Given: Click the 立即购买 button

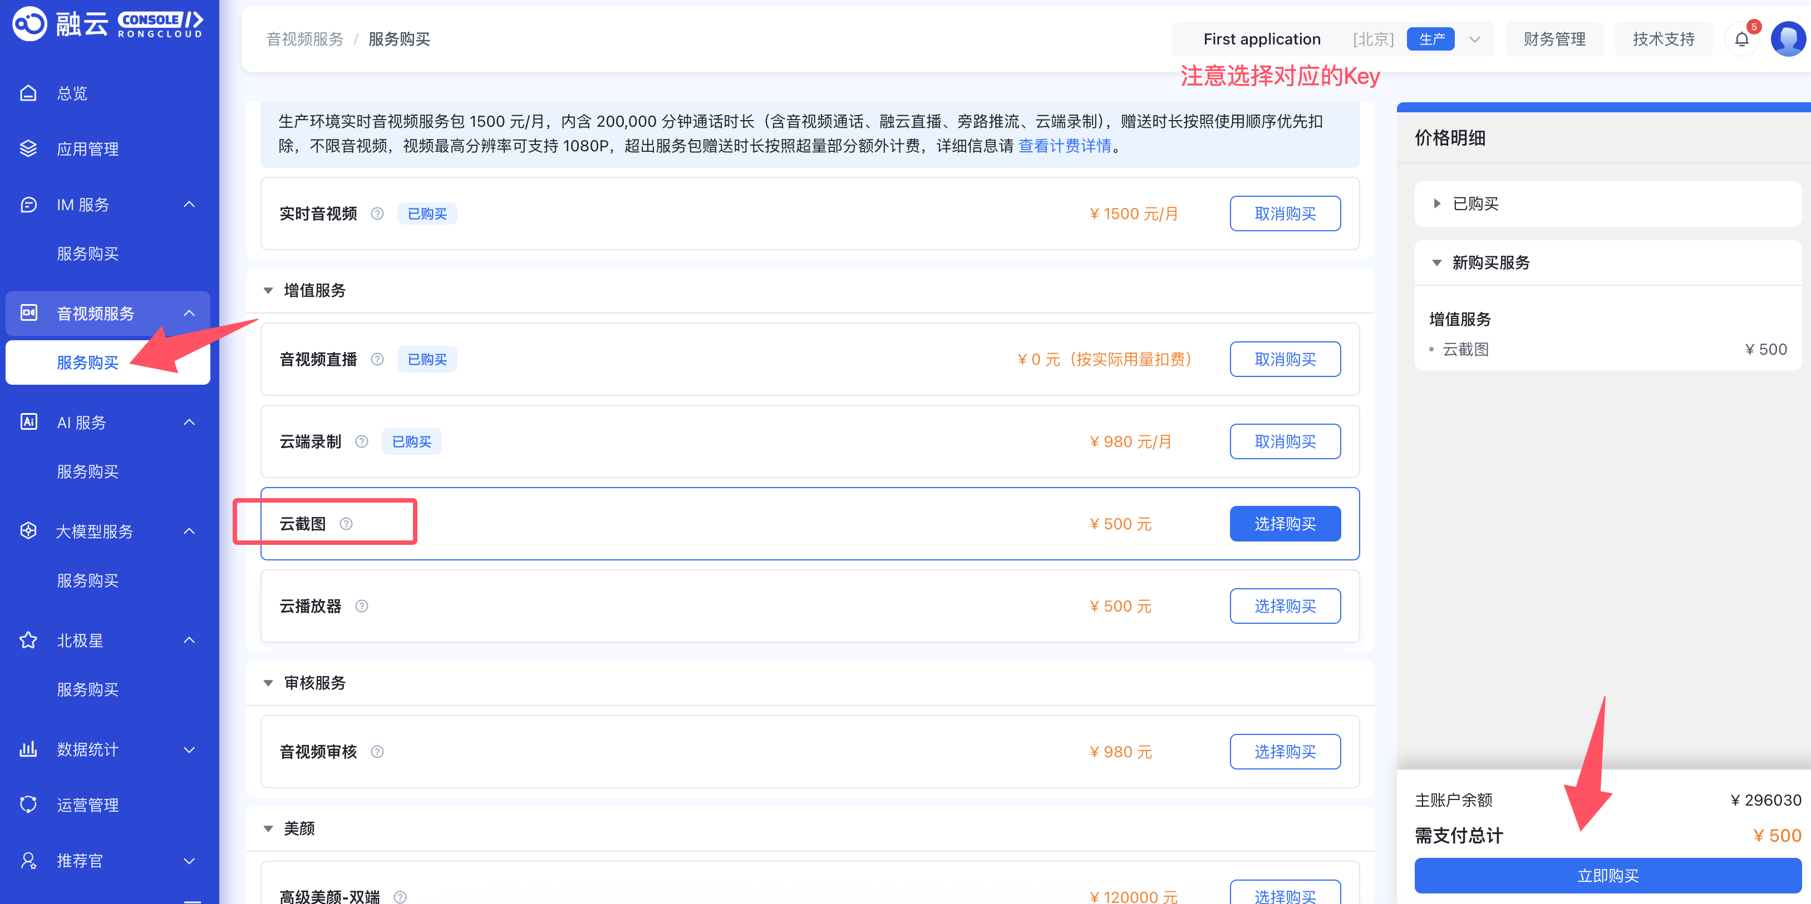Looking at the screenshot, I should pos(1608,875).
